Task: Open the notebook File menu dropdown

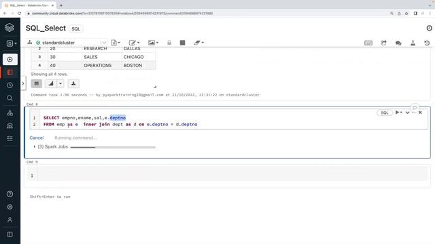Action: (x=116, y=43)
